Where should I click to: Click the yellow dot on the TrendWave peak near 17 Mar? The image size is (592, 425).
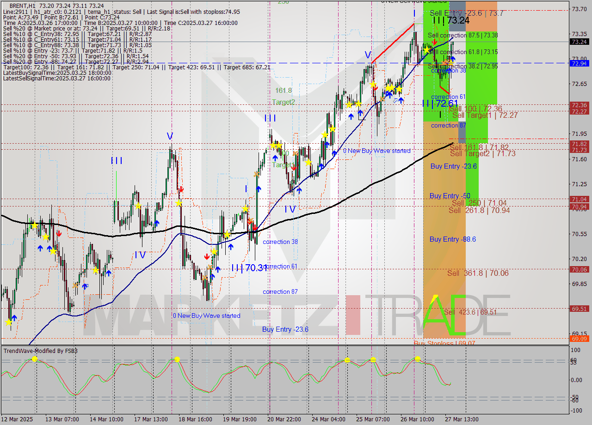[177, 358]
